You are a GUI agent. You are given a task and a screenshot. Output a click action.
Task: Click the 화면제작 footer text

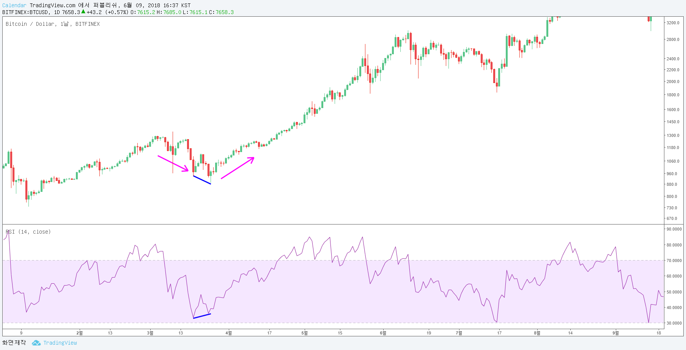(14, 342)
